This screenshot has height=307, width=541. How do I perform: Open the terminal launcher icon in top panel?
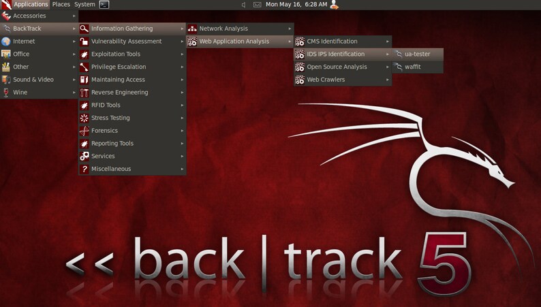(104, 5)
